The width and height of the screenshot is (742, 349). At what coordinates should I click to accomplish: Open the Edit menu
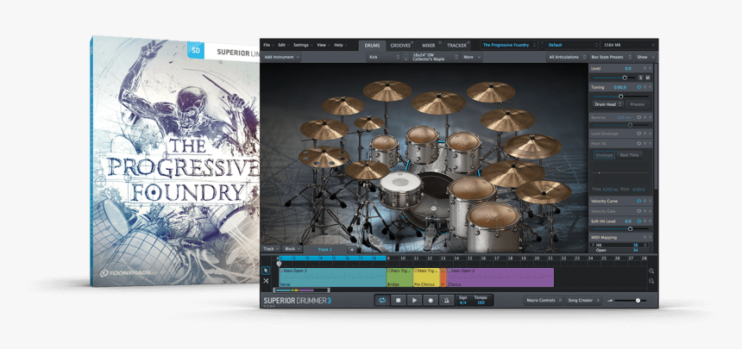(283, 45)
